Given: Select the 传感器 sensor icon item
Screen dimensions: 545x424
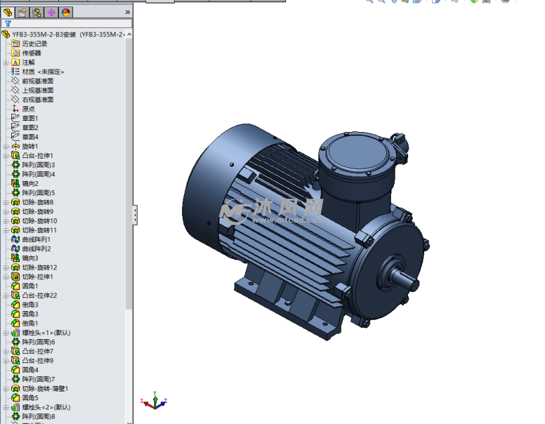Looking at the screenshot, I should click(16, 53).
